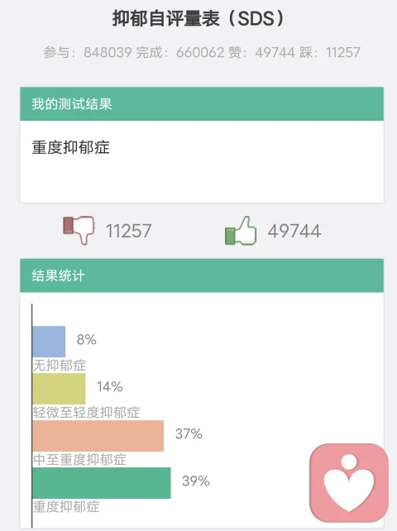Select the 结果统计 header

coord(202,275)
